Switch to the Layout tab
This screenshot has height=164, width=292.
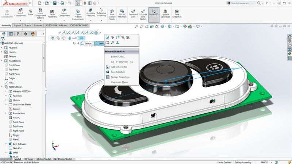[17, 26]
